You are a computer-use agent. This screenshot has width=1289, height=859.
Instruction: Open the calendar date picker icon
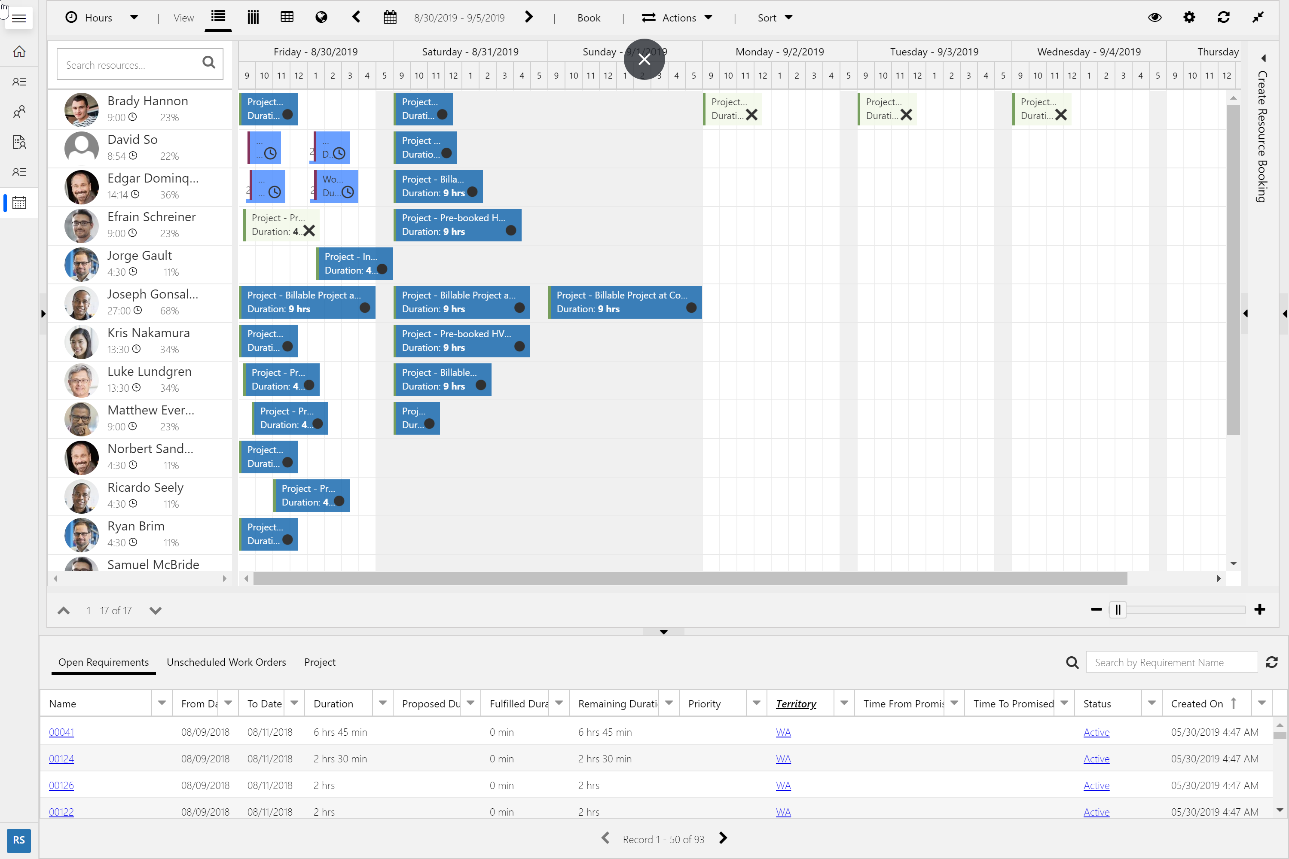click(x=390, y=18)
